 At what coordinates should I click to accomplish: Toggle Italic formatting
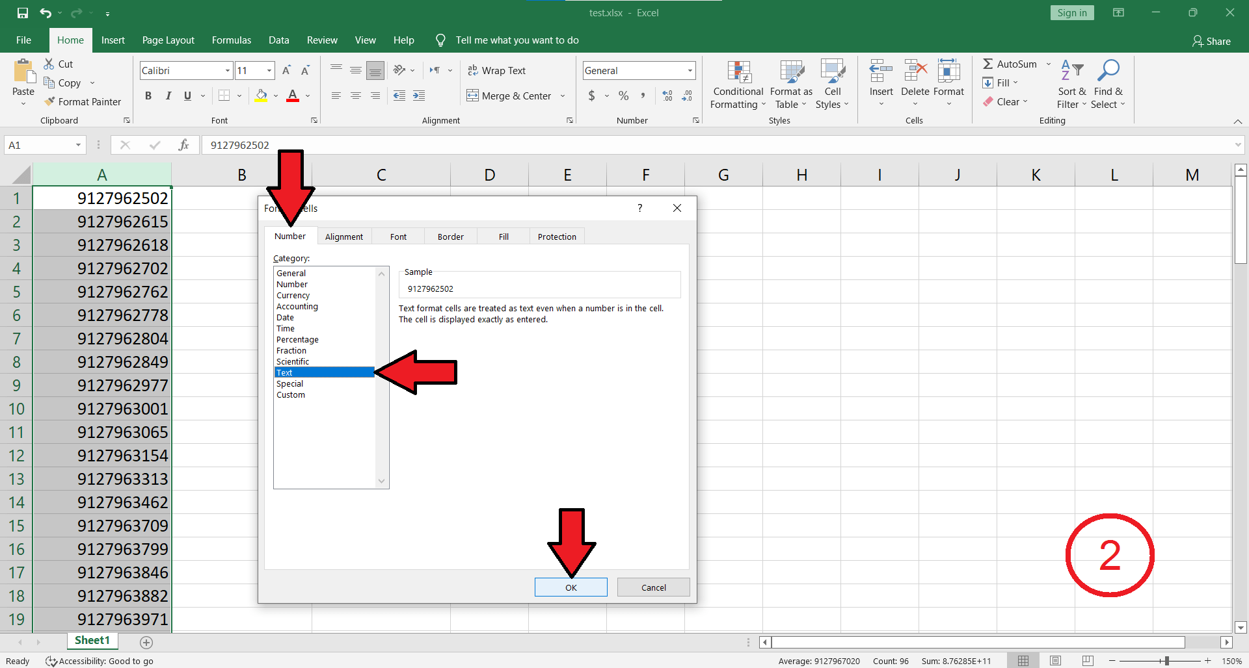click(x=168, y=96)
